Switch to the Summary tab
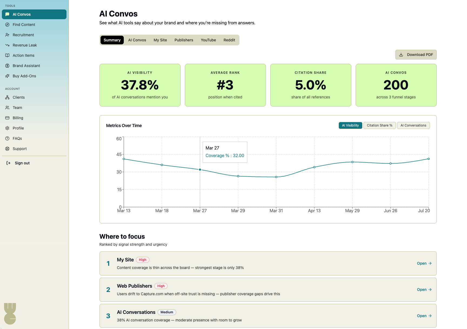The width and height of the screenshot is (467, 329). [112, 40]
